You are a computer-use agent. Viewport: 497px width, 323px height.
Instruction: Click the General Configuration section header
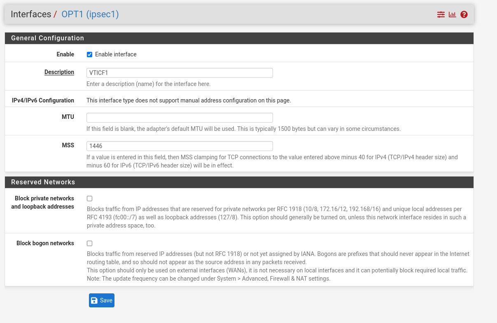(x=47, y=38)
